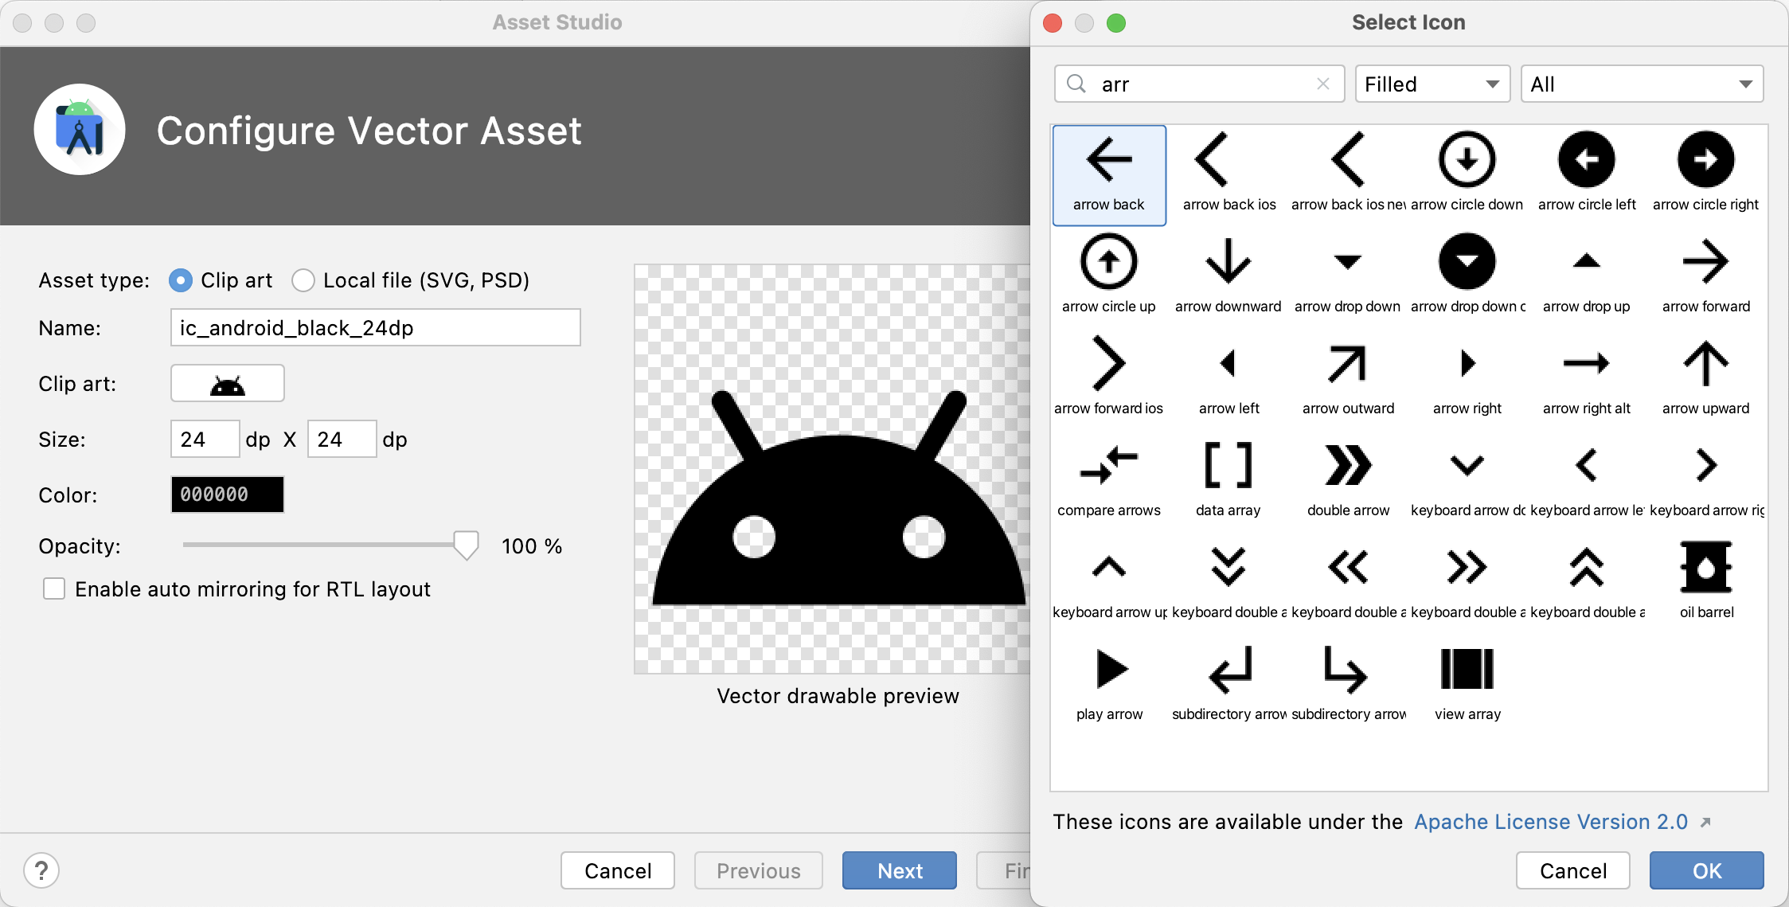Confirm icon selection with OK
Viewport: 1789px width, 907px height.
[1706, 870]
